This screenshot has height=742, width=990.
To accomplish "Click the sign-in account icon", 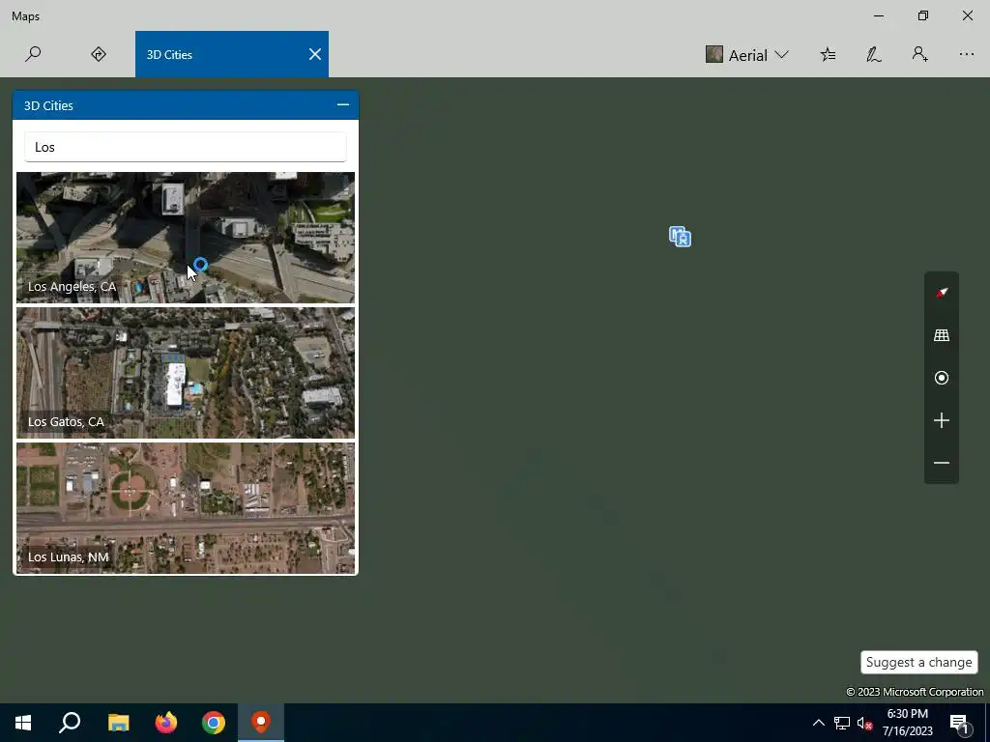I will [x=920, y=54].
